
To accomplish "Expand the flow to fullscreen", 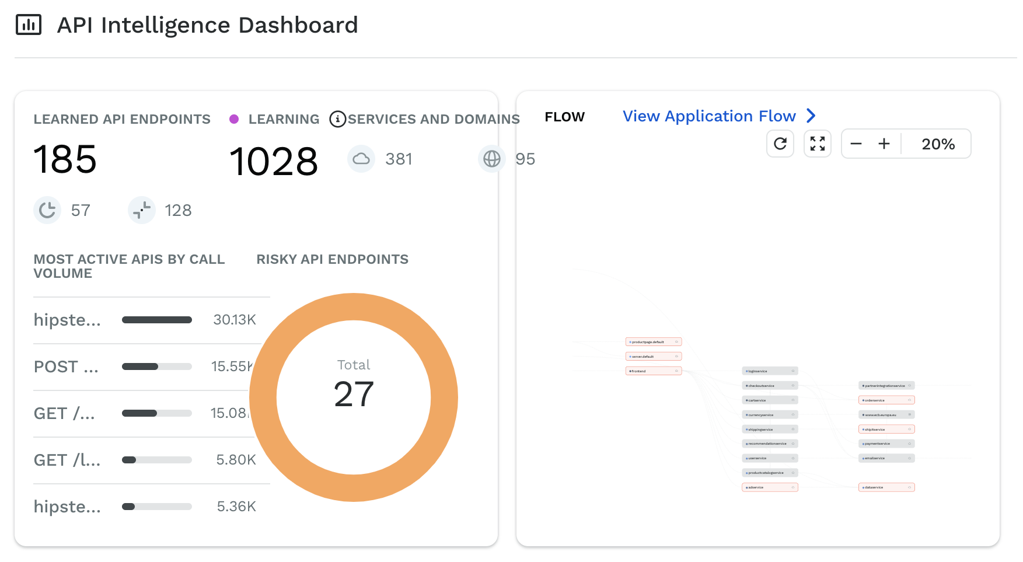I will click(818, 144).
